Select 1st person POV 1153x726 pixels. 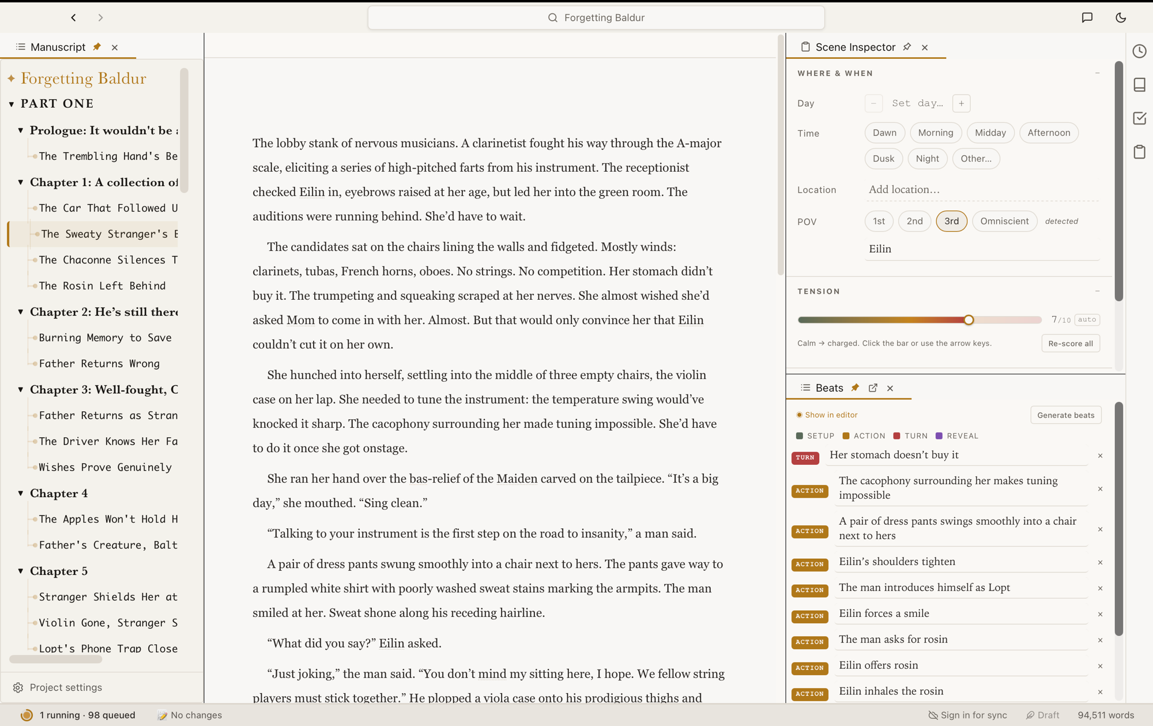tap(879, 221)
